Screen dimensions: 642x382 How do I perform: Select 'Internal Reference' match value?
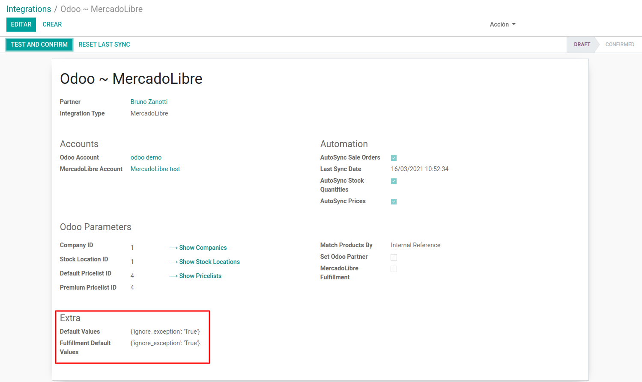tap(415, 245)
